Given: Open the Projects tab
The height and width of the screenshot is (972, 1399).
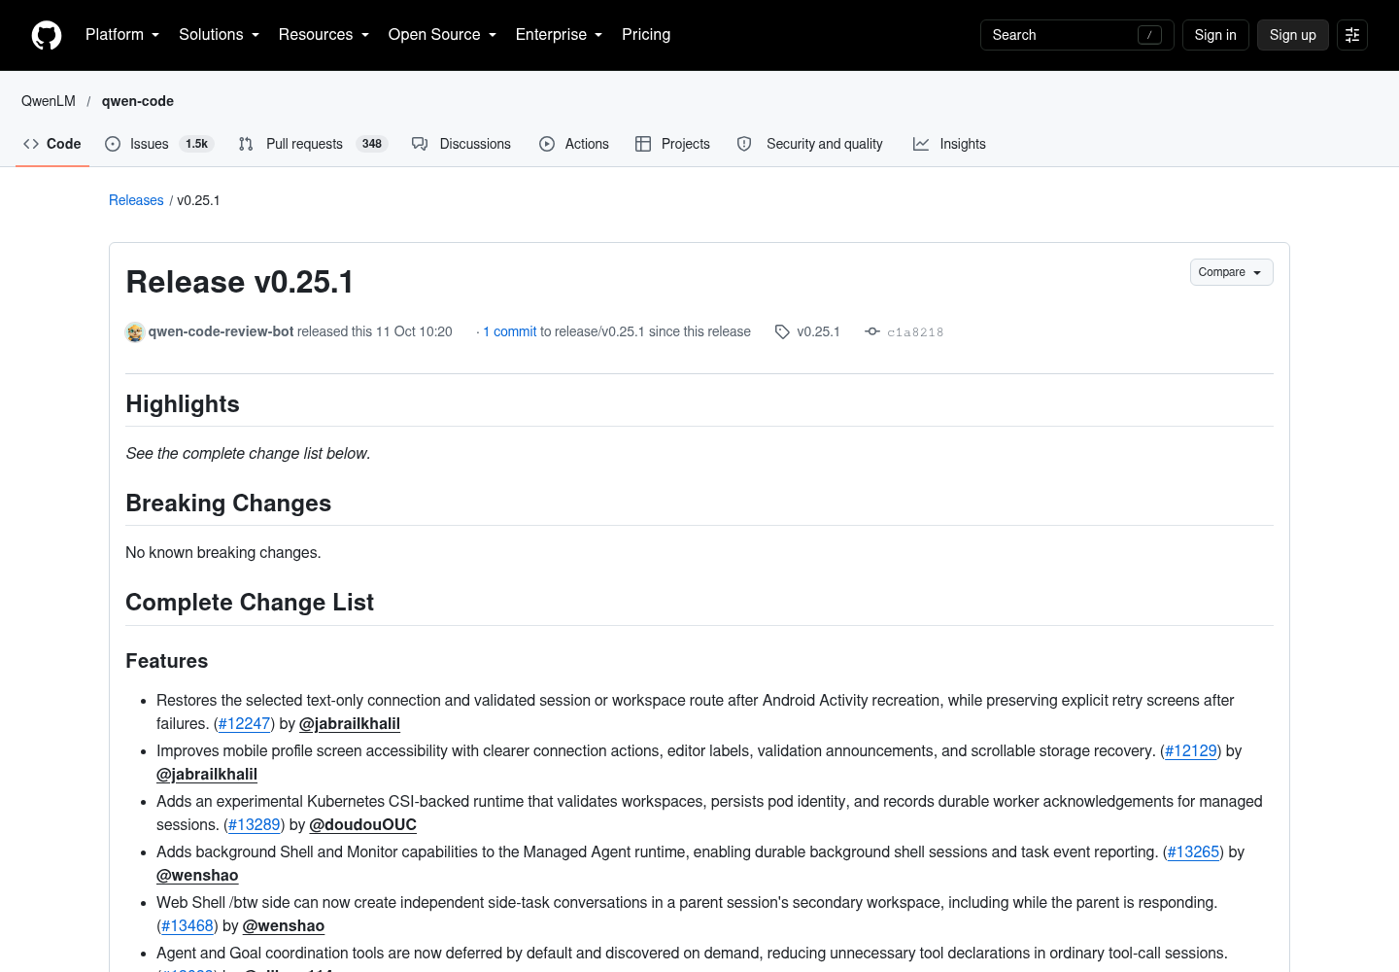Looking at the screenshot, I should pyautogui.click(x=672, y=144).
